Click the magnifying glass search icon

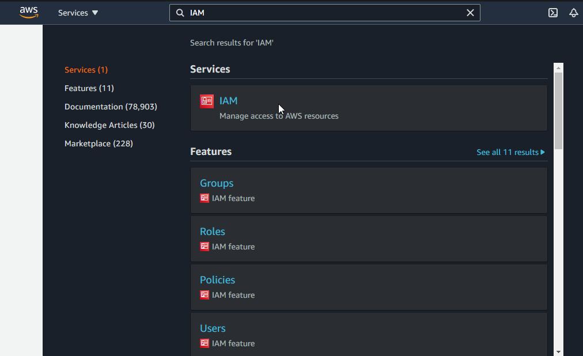click(179, 12)
